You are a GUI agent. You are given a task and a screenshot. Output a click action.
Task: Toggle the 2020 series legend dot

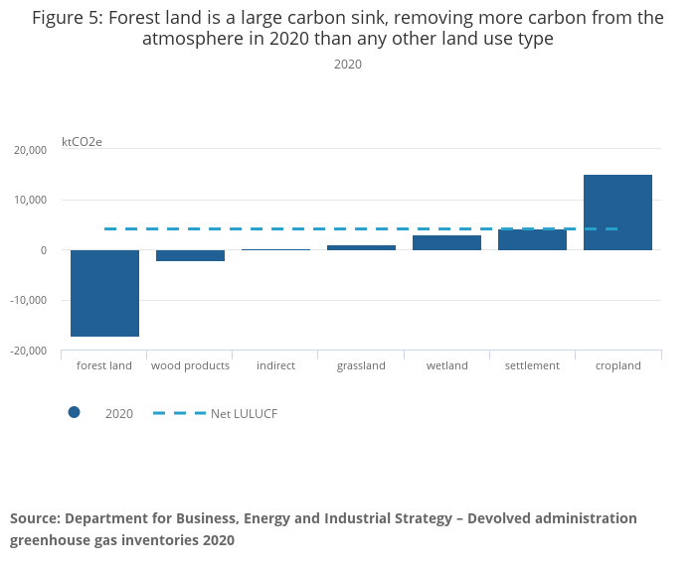point(74,413)
